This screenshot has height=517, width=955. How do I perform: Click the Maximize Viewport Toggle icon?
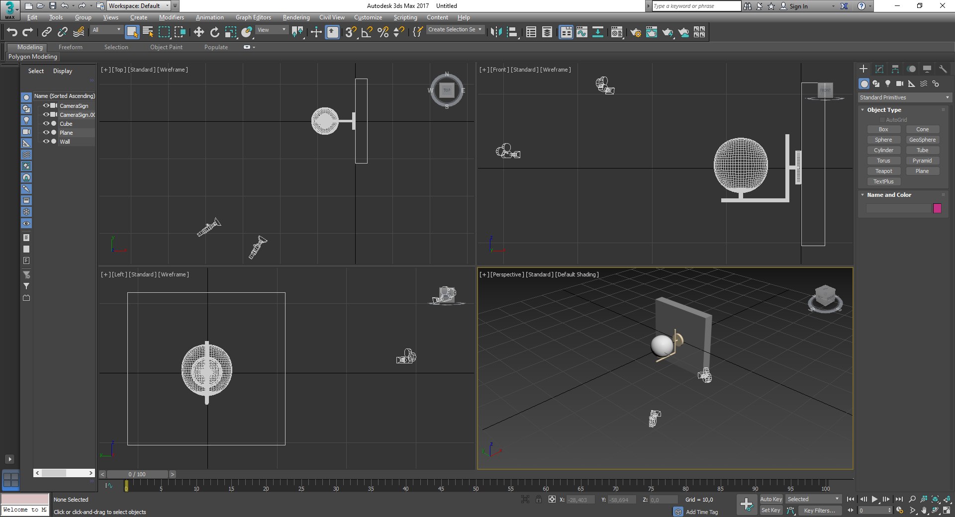pos(947,511)
